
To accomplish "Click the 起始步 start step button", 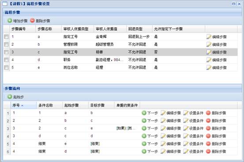I will pyautogui.click(x=15, y=97).
